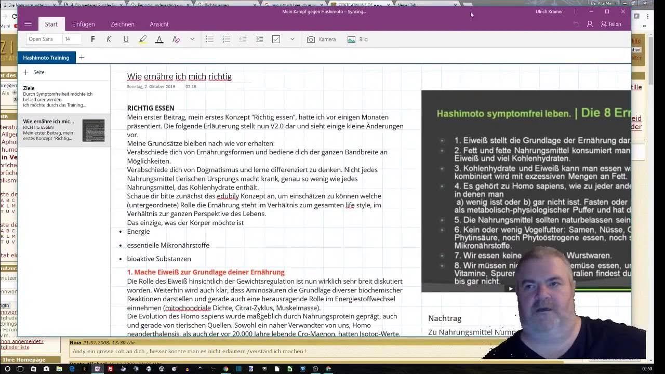
Task: Switch to the Periodic undereating browser tab
Action: 161,5
